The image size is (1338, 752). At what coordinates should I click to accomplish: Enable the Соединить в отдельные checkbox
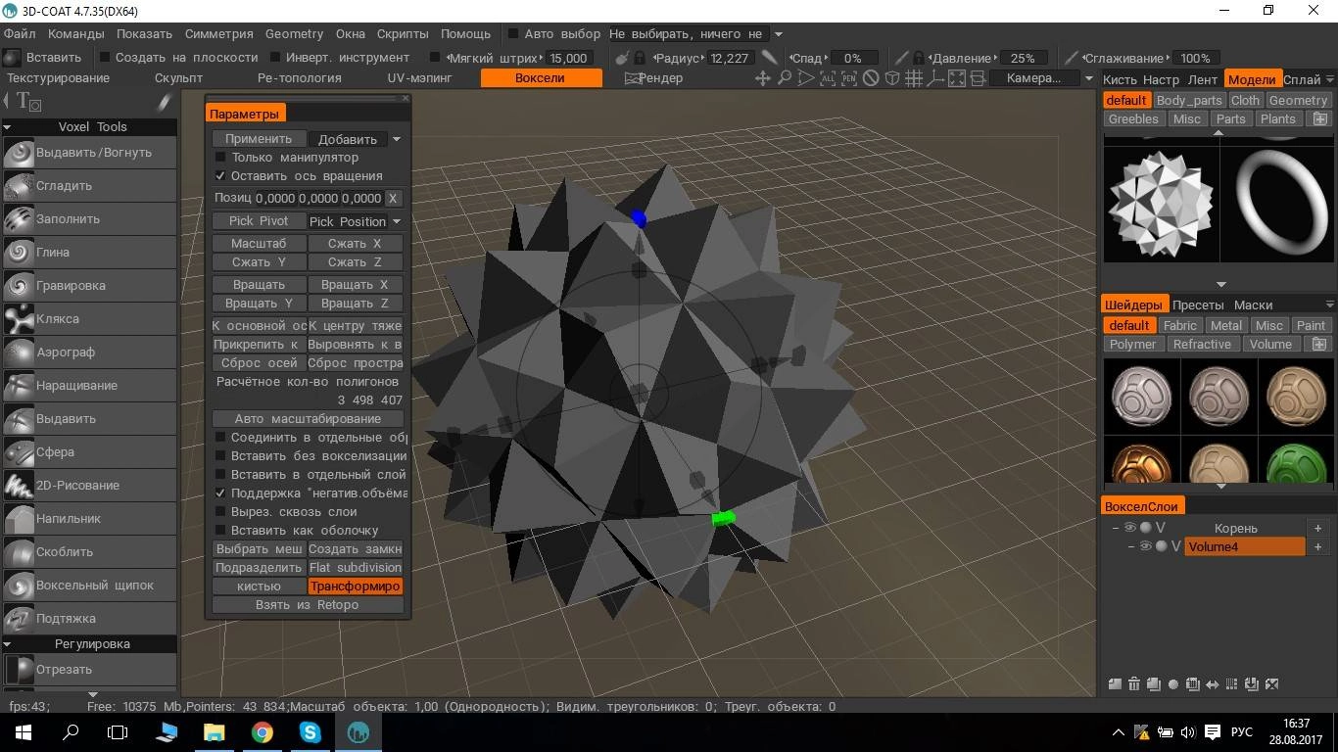pyautogui.click(x=220, y=437)
